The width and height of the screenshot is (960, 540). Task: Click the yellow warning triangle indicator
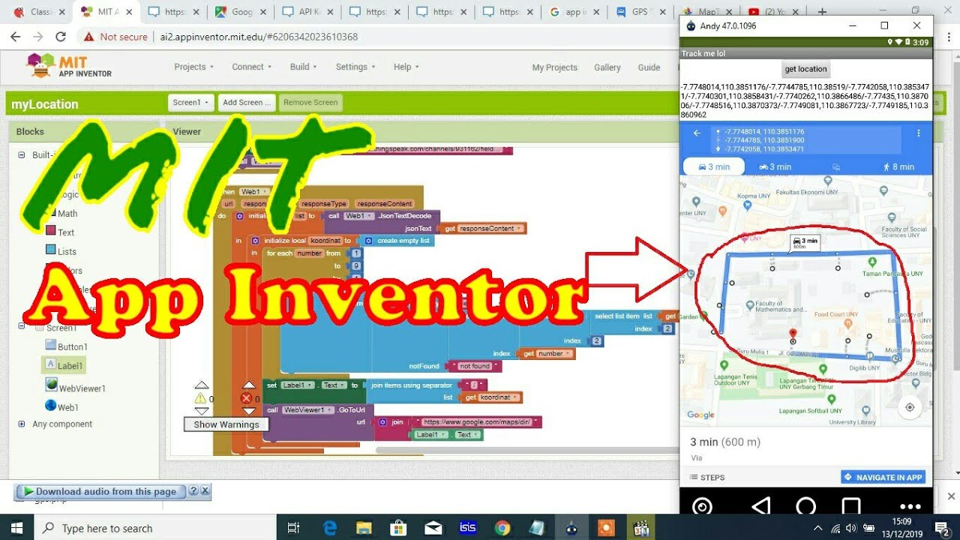click(200, 398)
